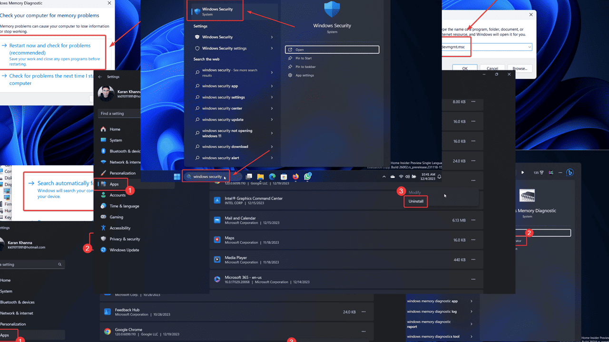
Task: Click the Time & language globe icon
Action: coord(103,206)
